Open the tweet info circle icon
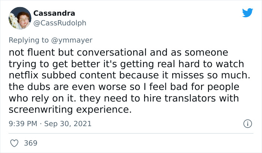The width and height of the screenshot is (262, 153). pos(247,124)
